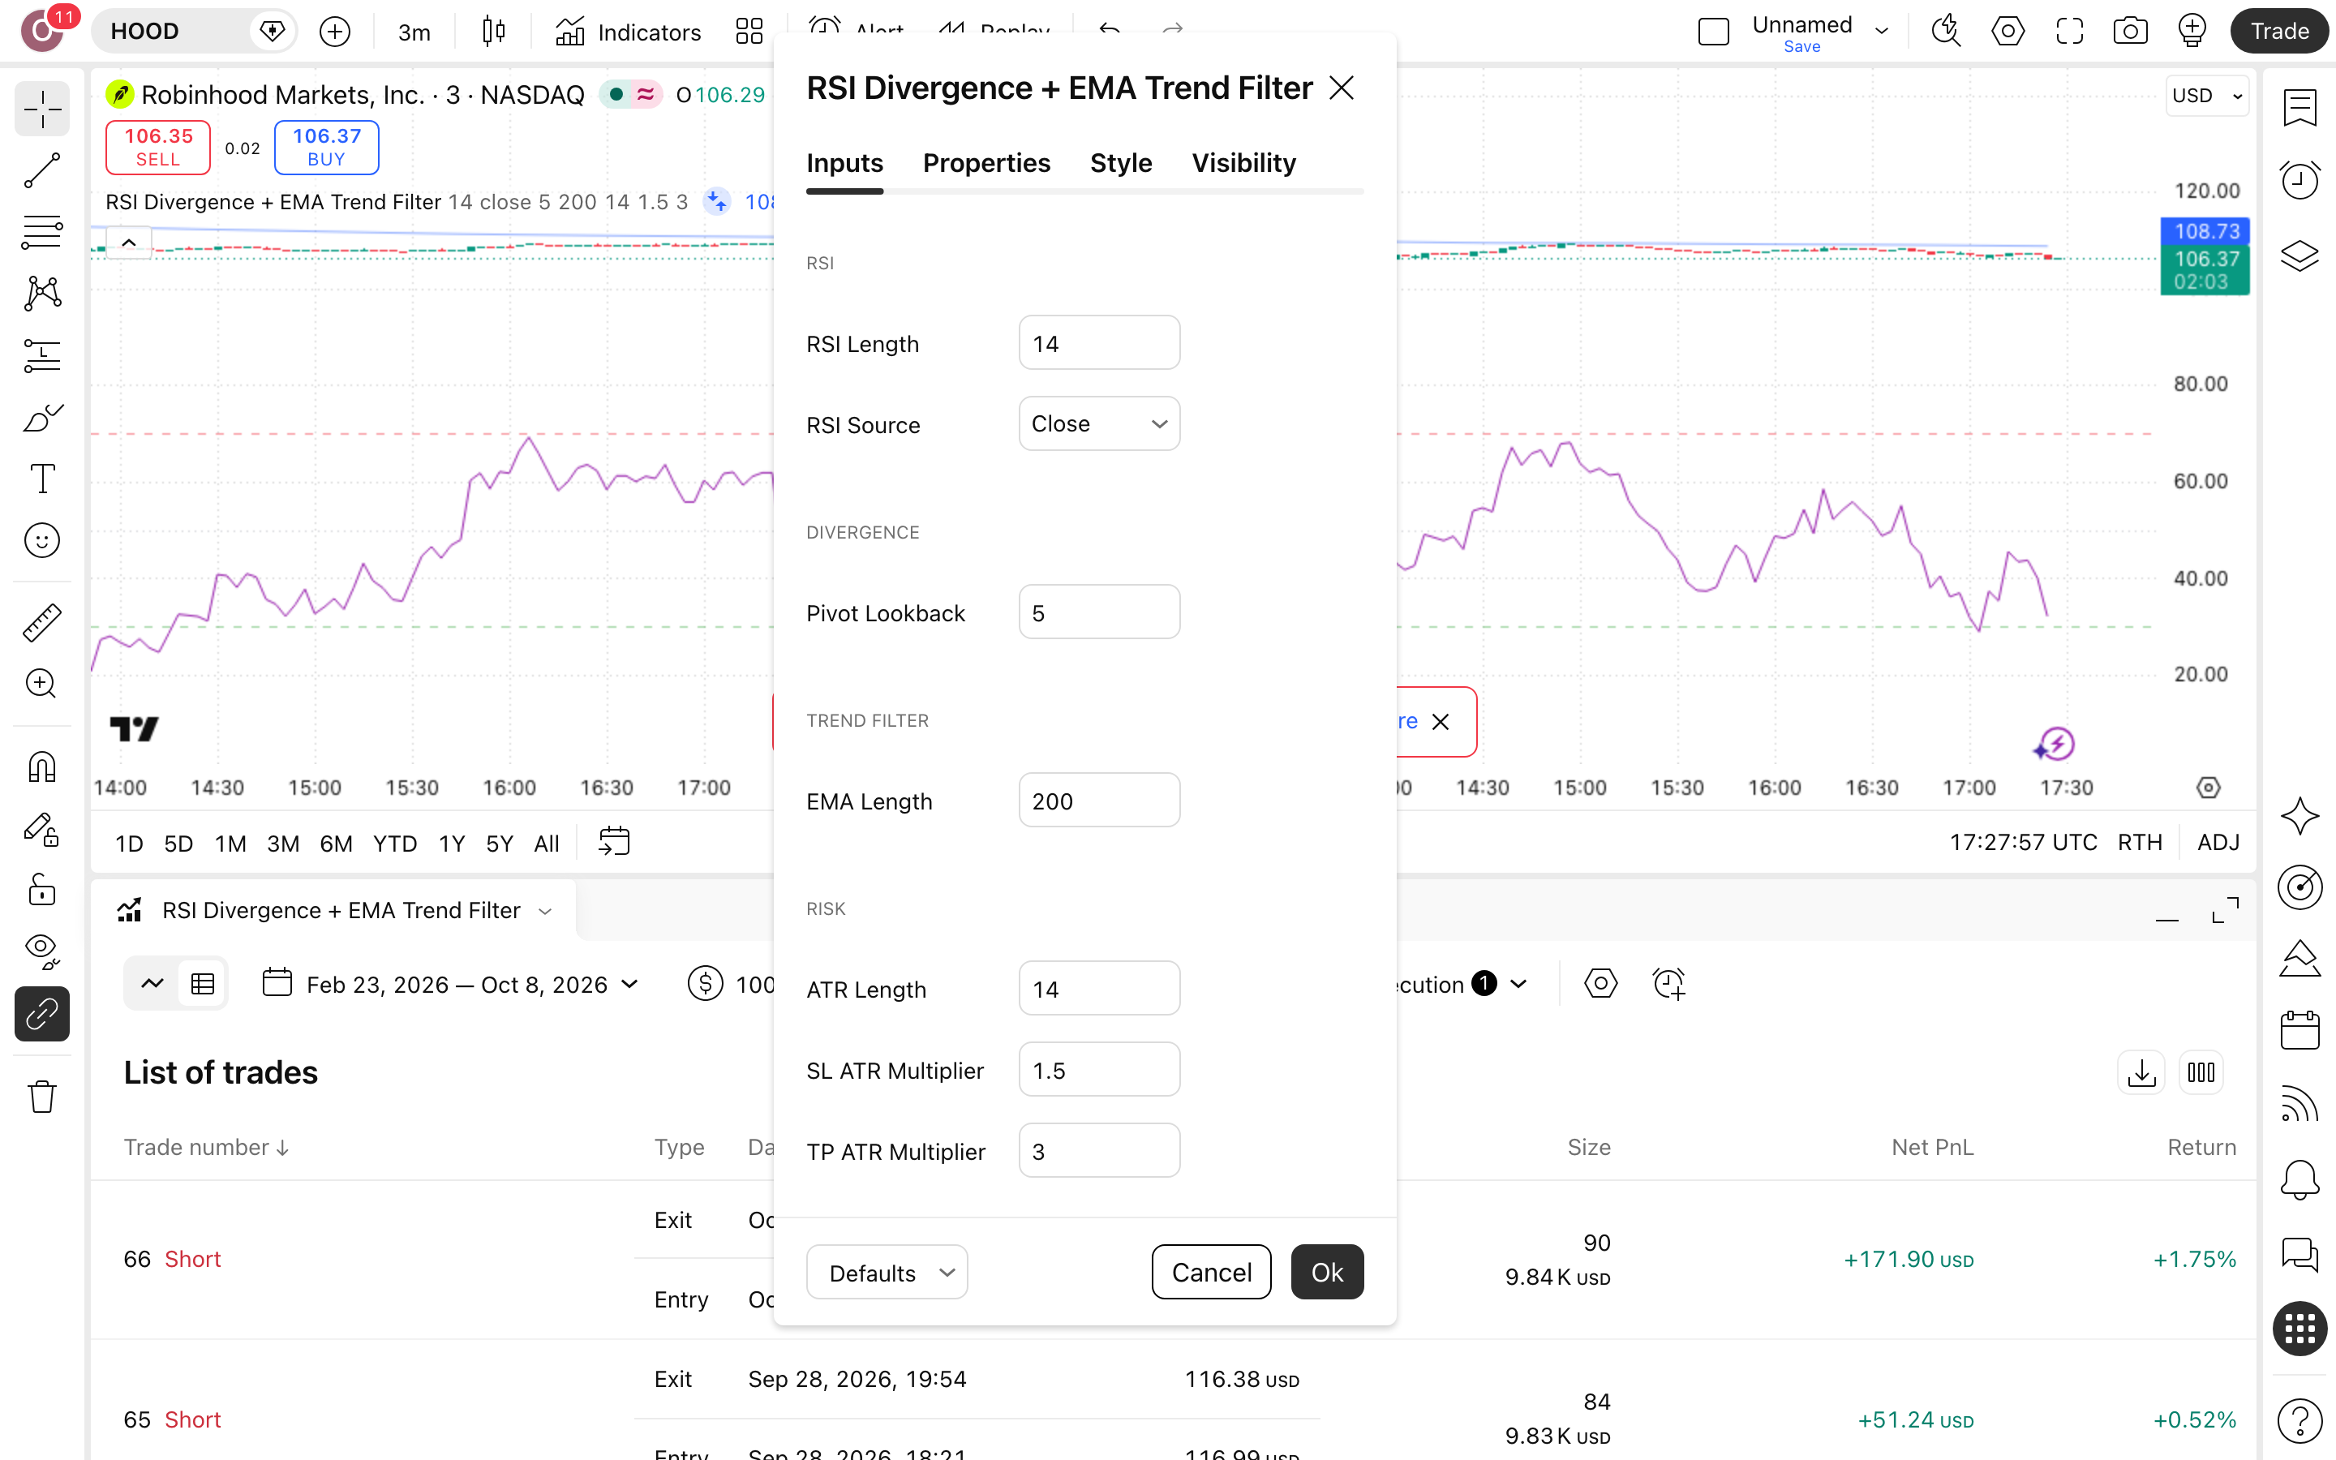The width and height of the screenshot is (2336, 1460).
Task: Click the Ok button
Action: 1327,1273
